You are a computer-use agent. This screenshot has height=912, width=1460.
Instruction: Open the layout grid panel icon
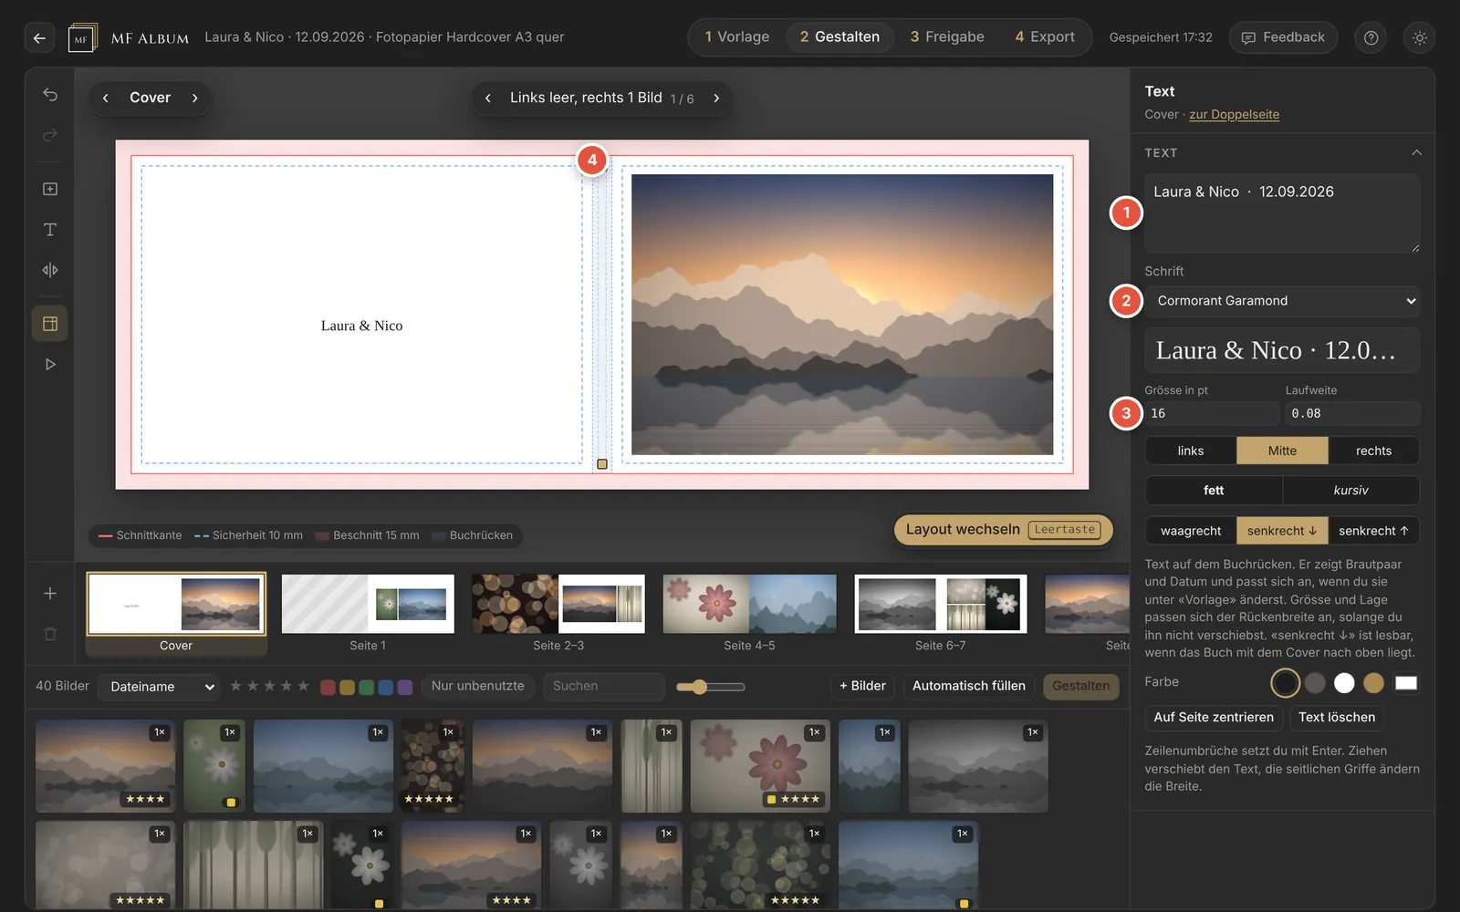point(50,324)
